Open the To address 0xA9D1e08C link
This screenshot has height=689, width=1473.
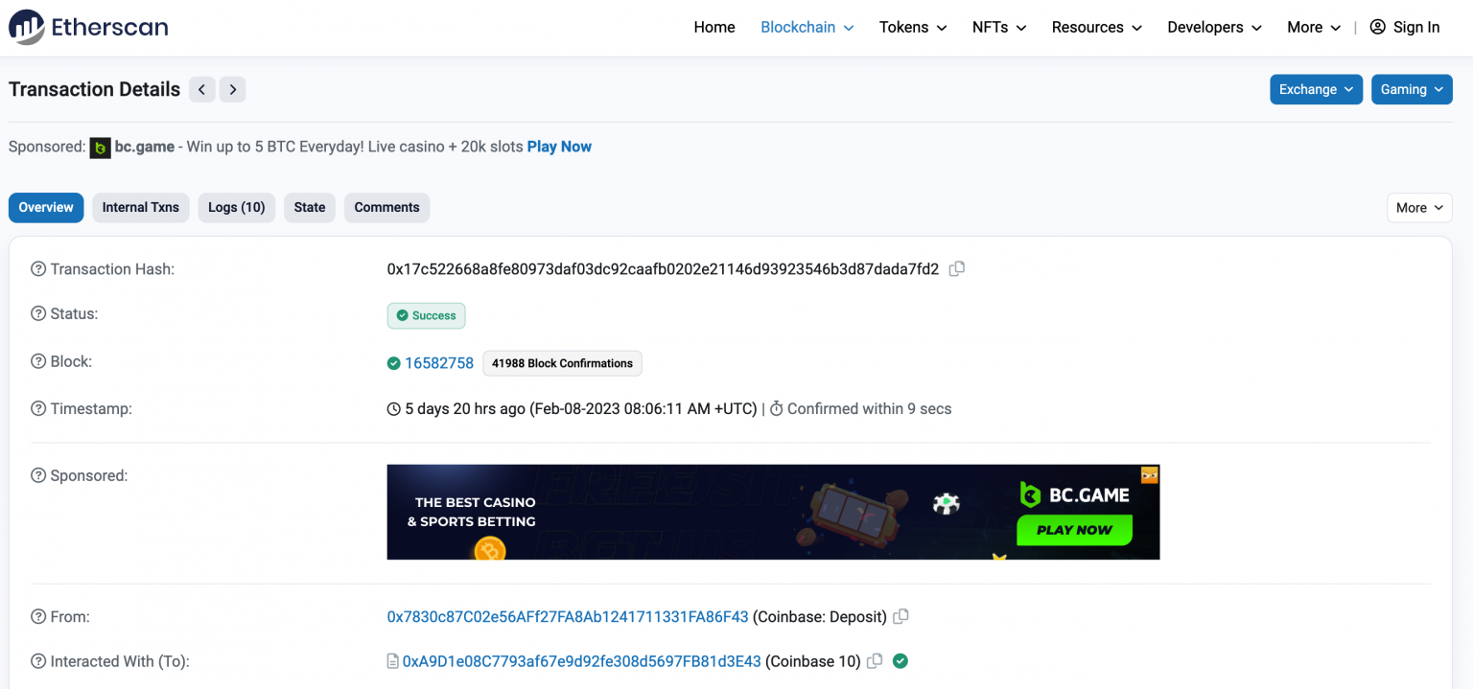click(x=581, y=661)
